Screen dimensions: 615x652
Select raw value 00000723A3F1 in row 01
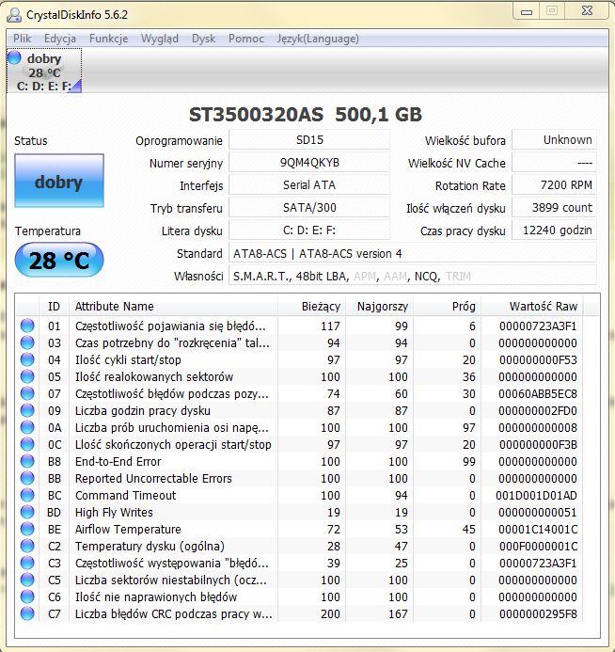pyautogui.click(x=538, y=326)
